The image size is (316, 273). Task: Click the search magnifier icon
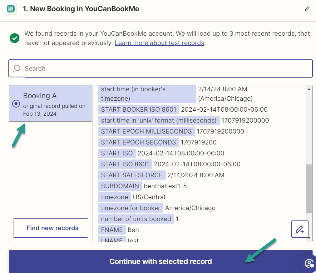pyautogui.click(x=17, y=68)
